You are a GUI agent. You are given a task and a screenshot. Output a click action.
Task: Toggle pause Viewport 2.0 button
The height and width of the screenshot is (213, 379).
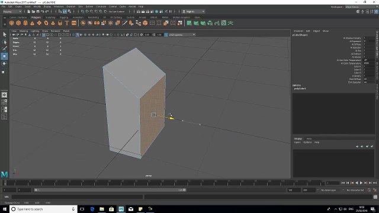171,11
